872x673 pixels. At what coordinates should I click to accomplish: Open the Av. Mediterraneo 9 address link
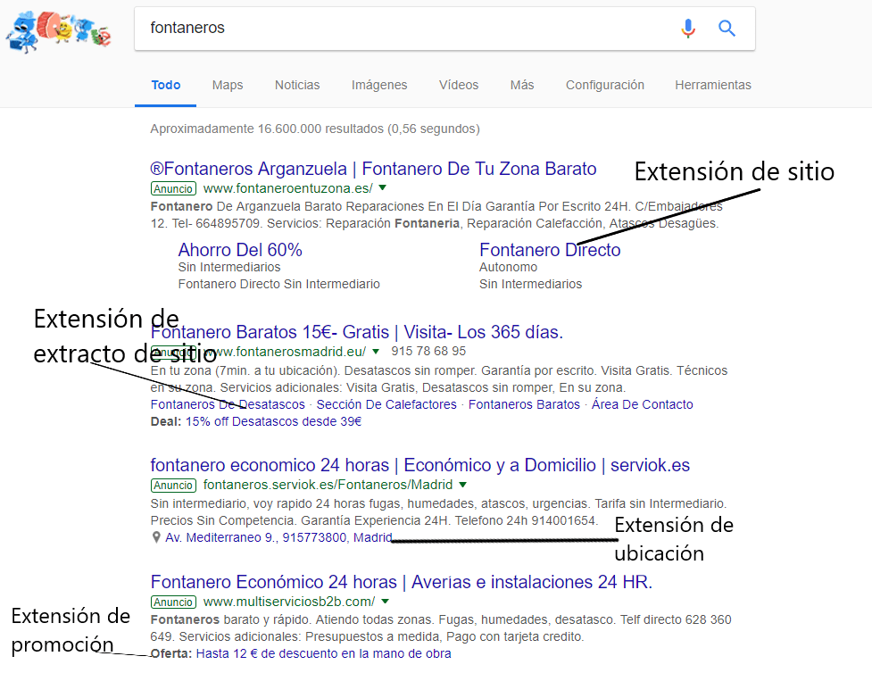click(x=278, y=538)
